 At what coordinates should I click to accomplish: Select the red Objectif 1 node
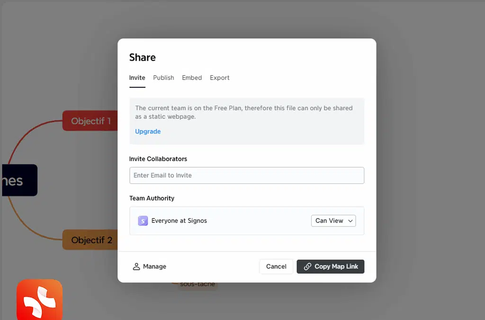(90, 121)
